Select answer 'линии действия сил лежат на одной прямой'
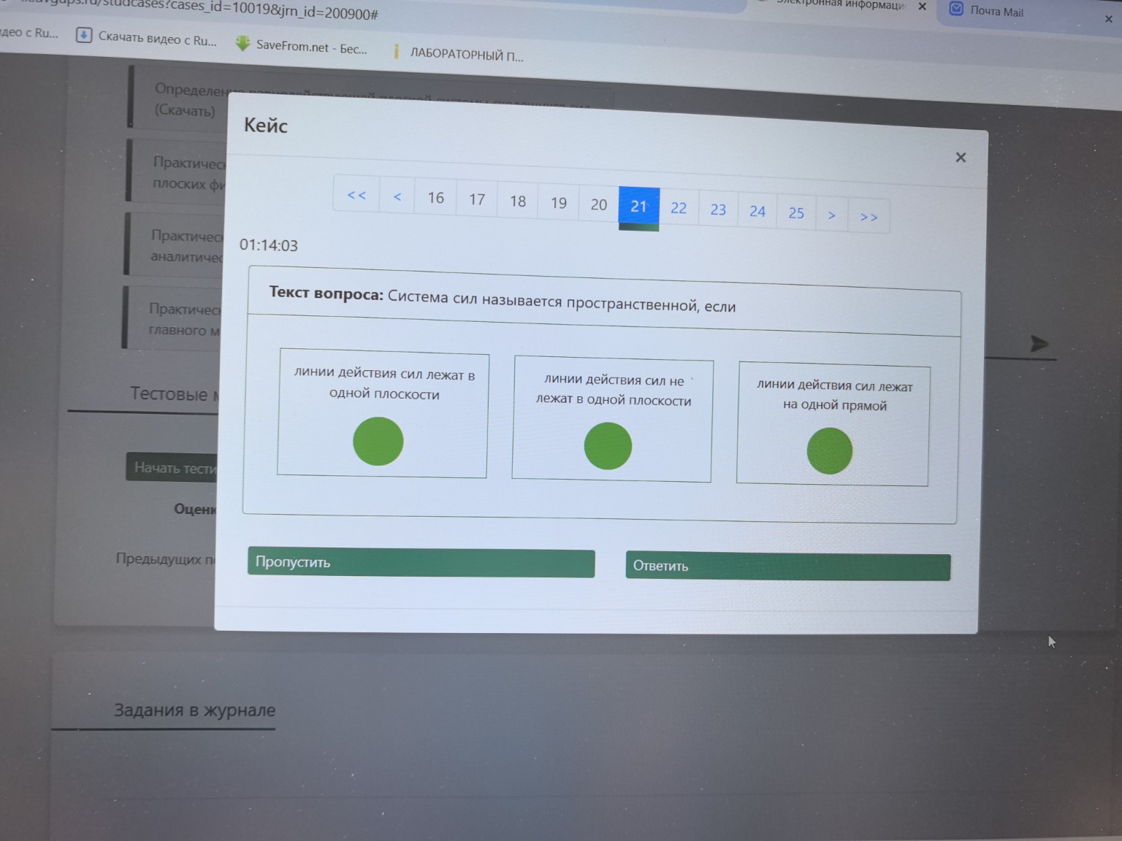Screen dimensions: 1122x841 [x=829, y=450]
